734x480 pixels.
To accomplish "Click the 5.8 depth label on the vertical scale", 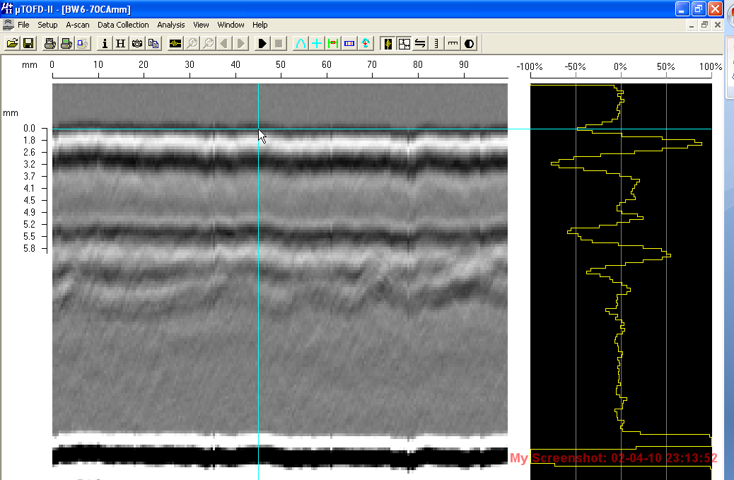I will pyautogui.click(x=29, y=248).
